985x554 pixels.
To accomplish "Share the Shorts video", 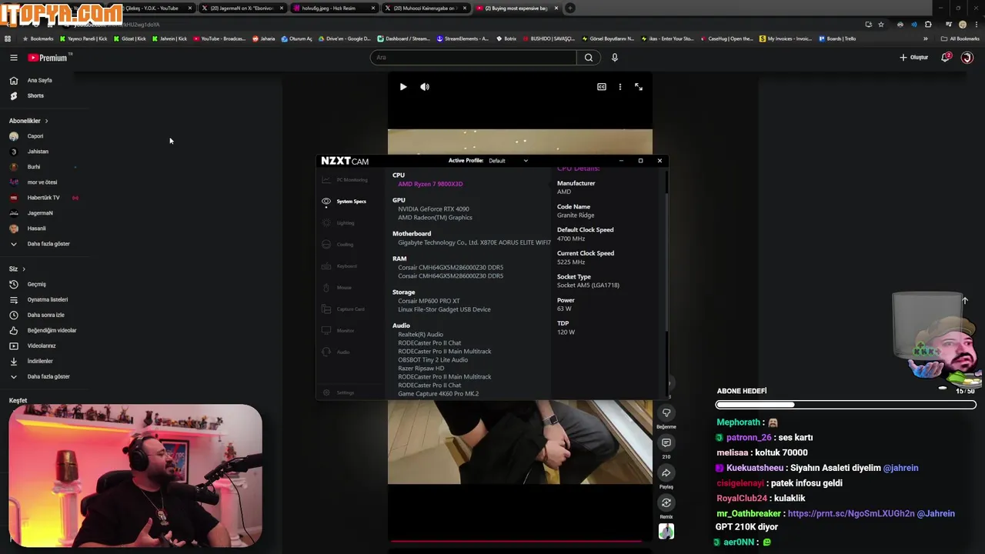I will pyautogui.click(x=666, y=473).
